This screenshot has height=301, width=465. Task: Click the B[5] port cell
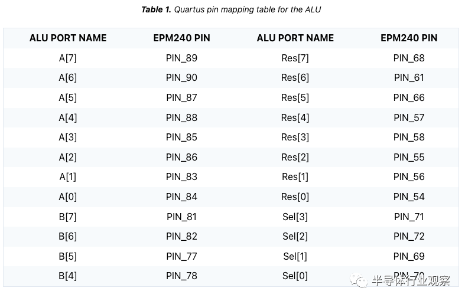click(68, 256)
